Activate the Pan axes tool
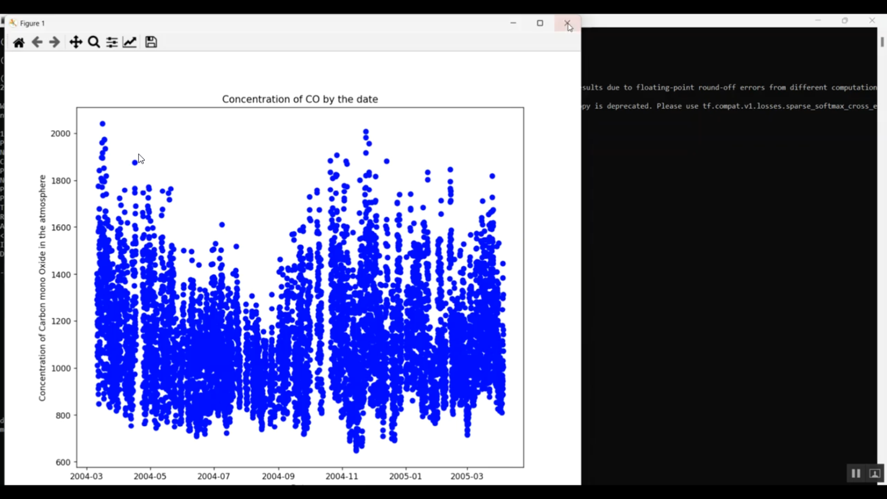This screenshot has width=887, height=499. (x=76, y=43)
